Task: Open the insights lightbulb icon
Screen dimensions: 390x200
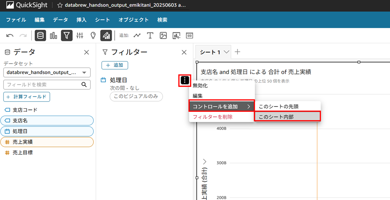Action: pos(93,36)
